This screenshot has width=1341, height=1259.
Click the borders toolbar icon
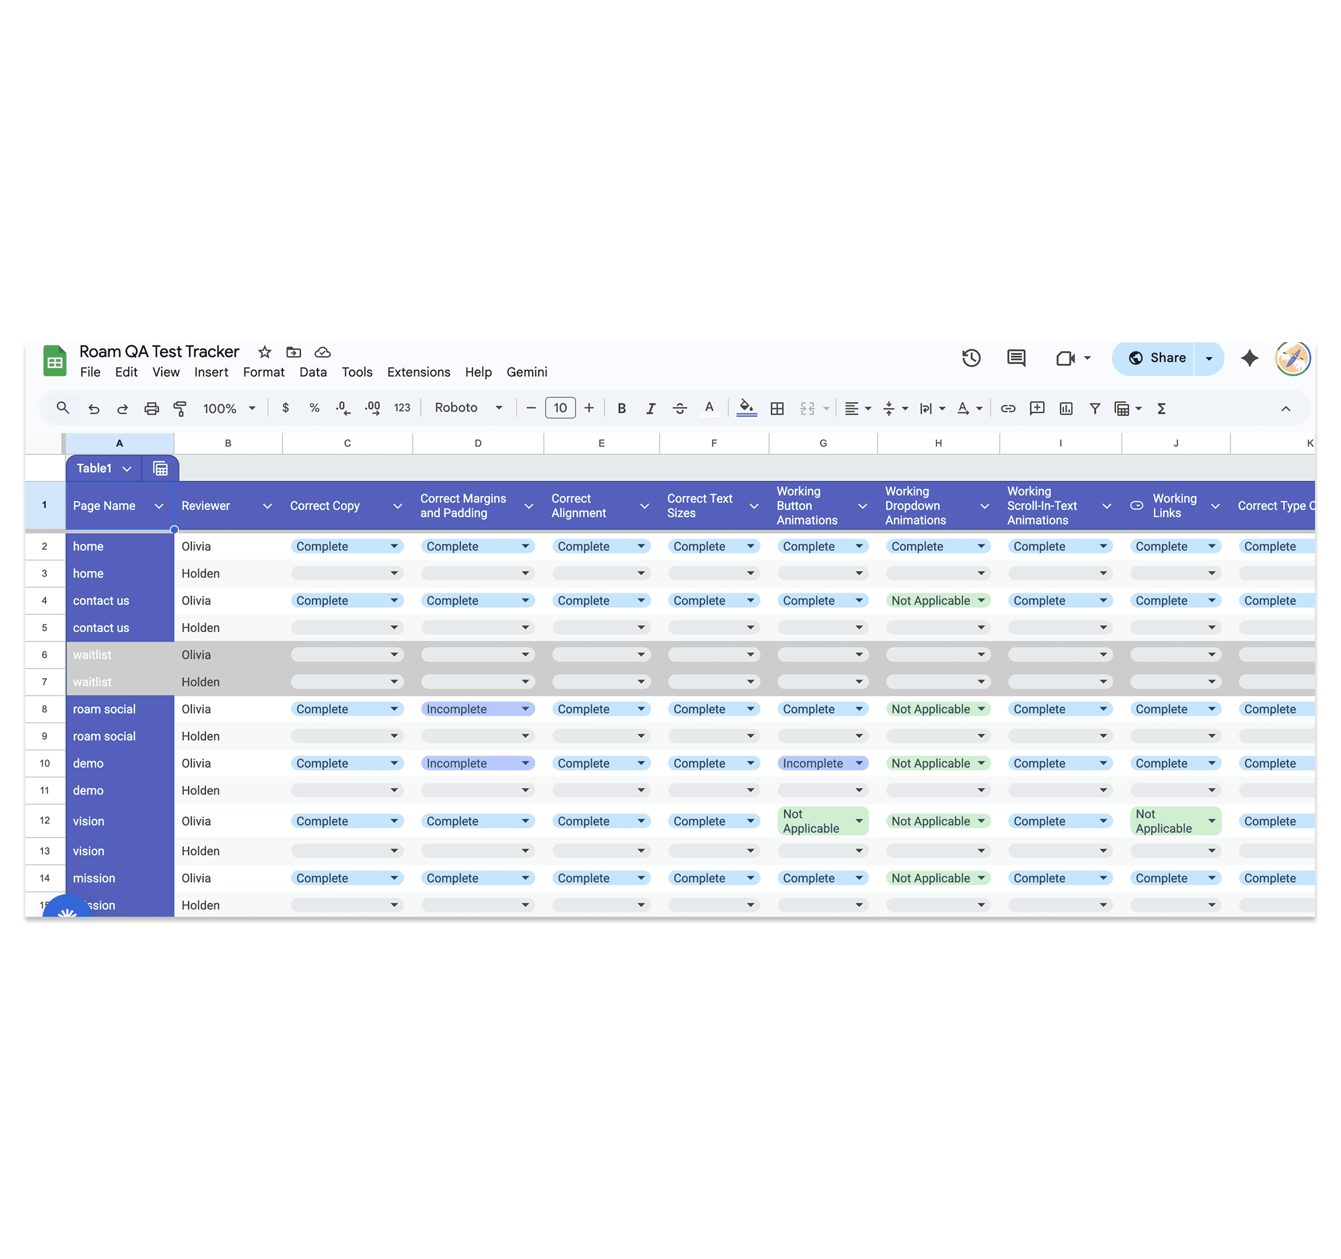click(776, 408)
